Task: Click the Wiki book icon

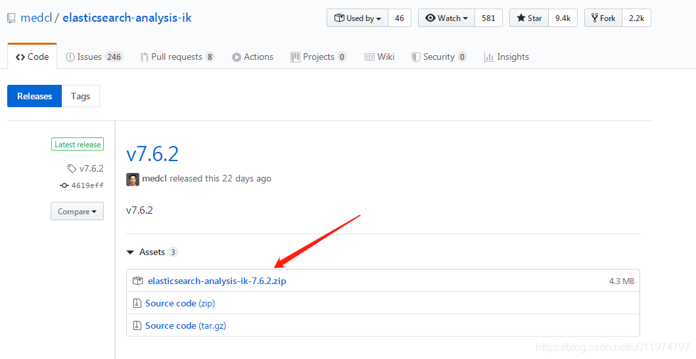Action: [369, 57]
